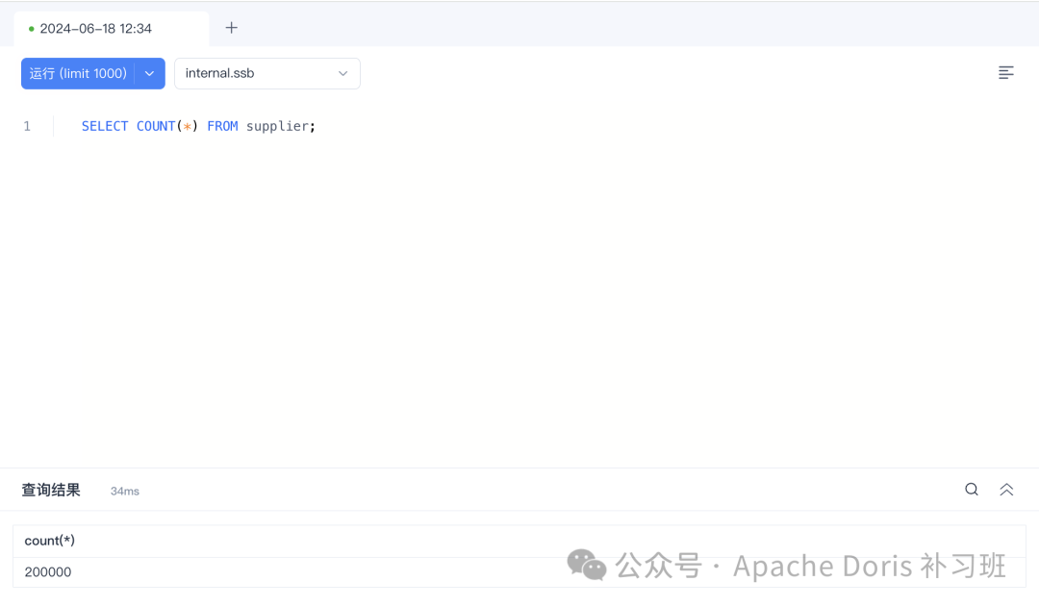This screenshot has width=1039, height=607.
Task: Expand results panel using double-chevron icon
Action: pyautogui.click(x=1006, y=489)
